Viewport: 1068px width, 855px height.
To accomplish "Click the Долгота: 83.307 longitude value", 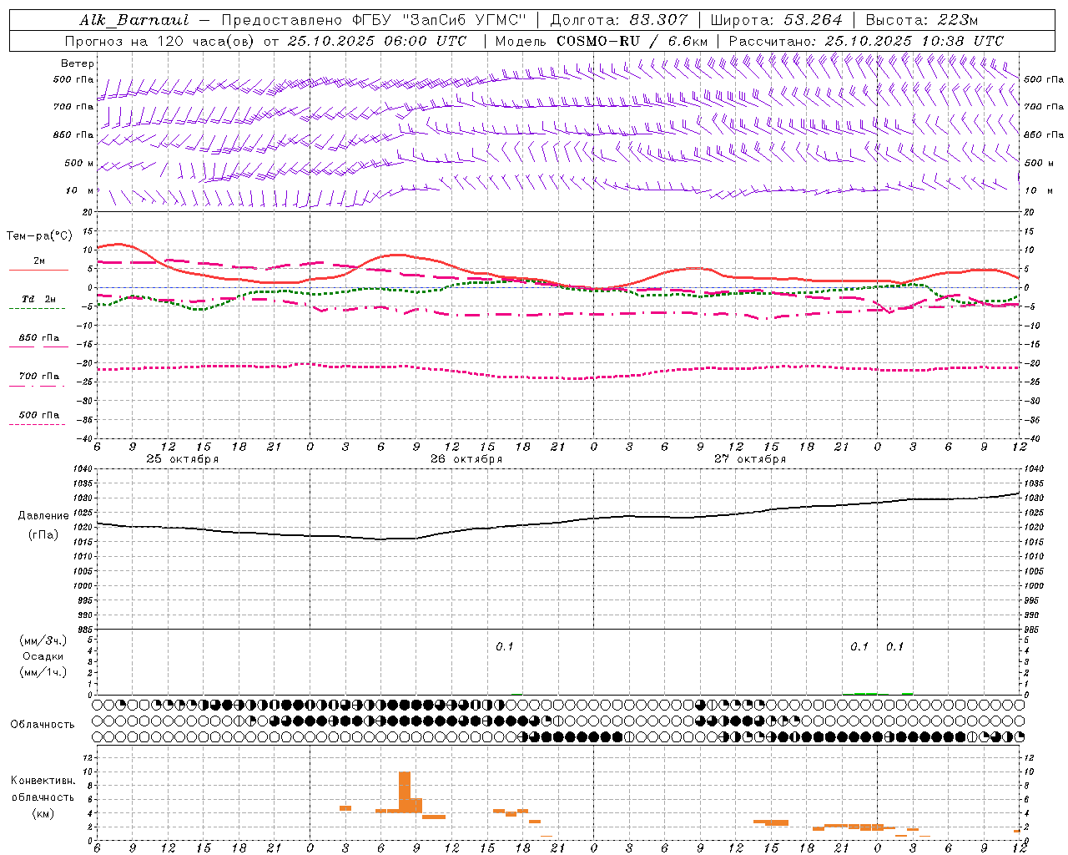I will (619, 20).
